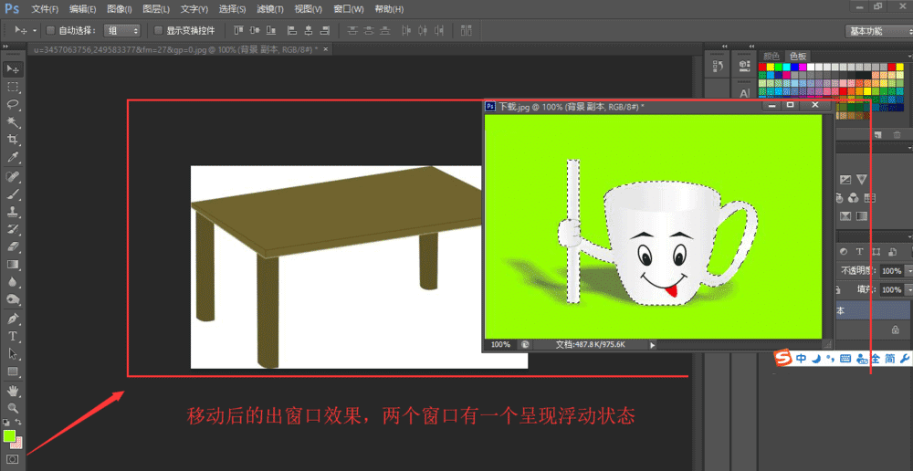Toggle the 显示变换控件 checkbox
This screenshot has height=471, width=913.
coord(159,30)
